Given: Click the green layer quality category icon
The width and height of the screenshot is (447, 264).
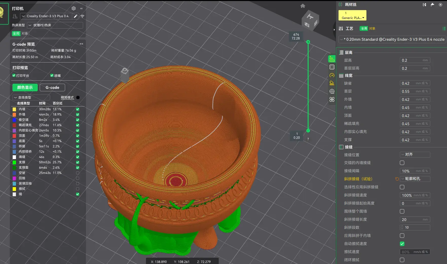Looking at the screenshot, I should coord(332,59).
